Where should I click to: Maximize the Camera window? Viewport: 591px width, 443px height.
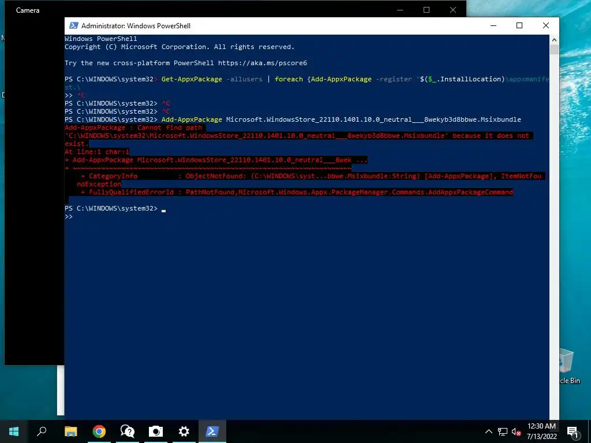(427, 10)
